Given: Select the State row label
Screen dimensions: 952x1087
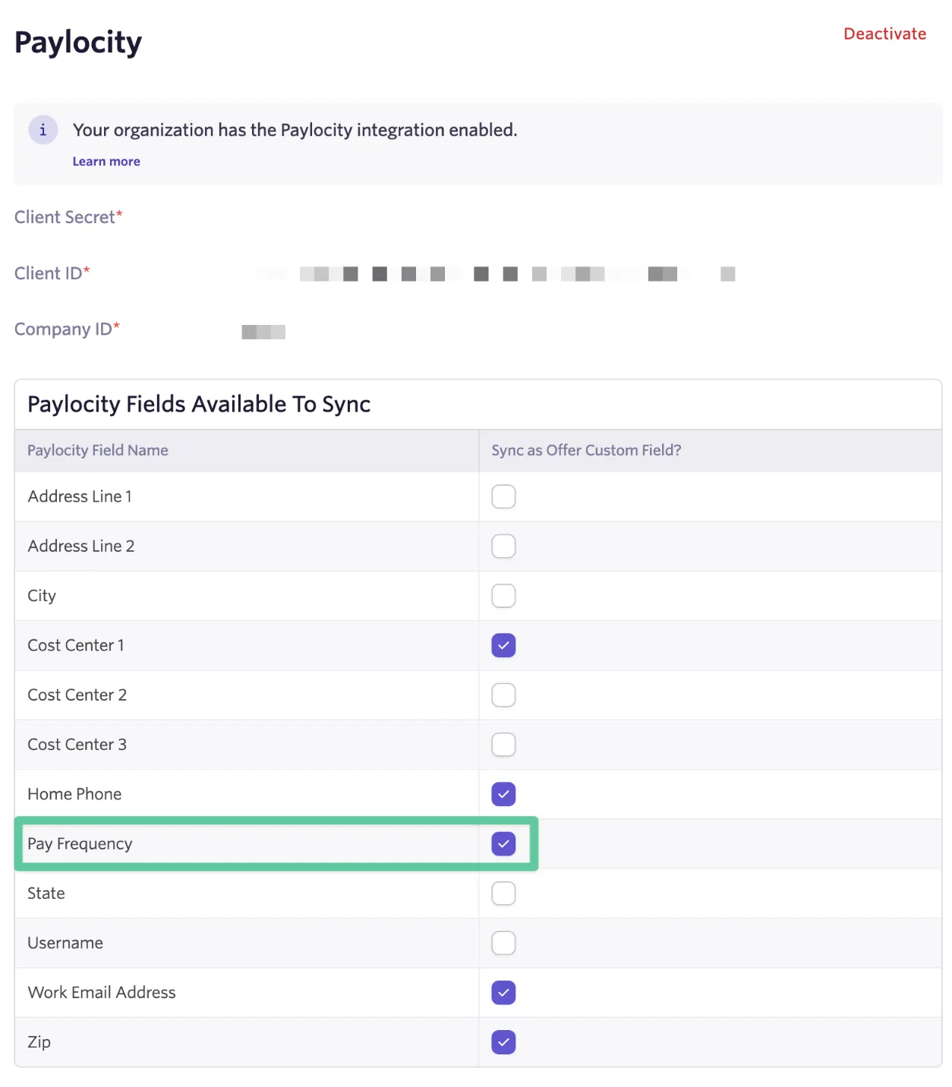Looking at the screenshot, I should tap(46, 893).
